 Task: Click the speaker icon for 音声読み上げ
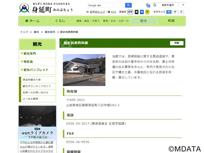coord(87,12)
